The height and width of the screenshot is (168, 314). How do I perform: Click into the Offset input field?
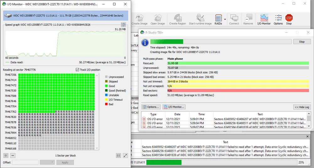25,162
